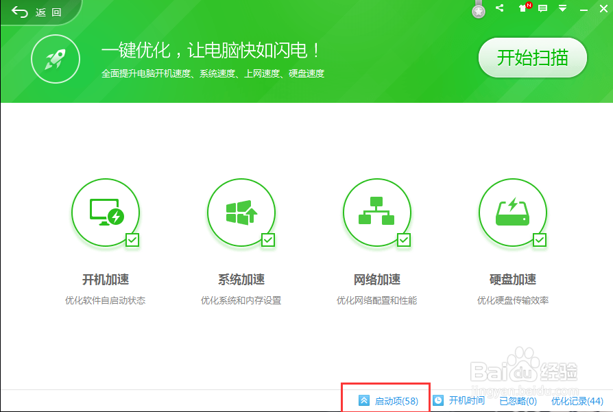Click the 开机加速 monitor icon

coord(106,213)
